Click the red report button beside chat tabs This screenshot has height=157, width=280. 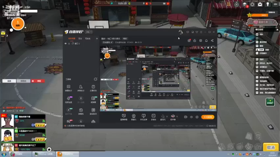tap(38, 81)
